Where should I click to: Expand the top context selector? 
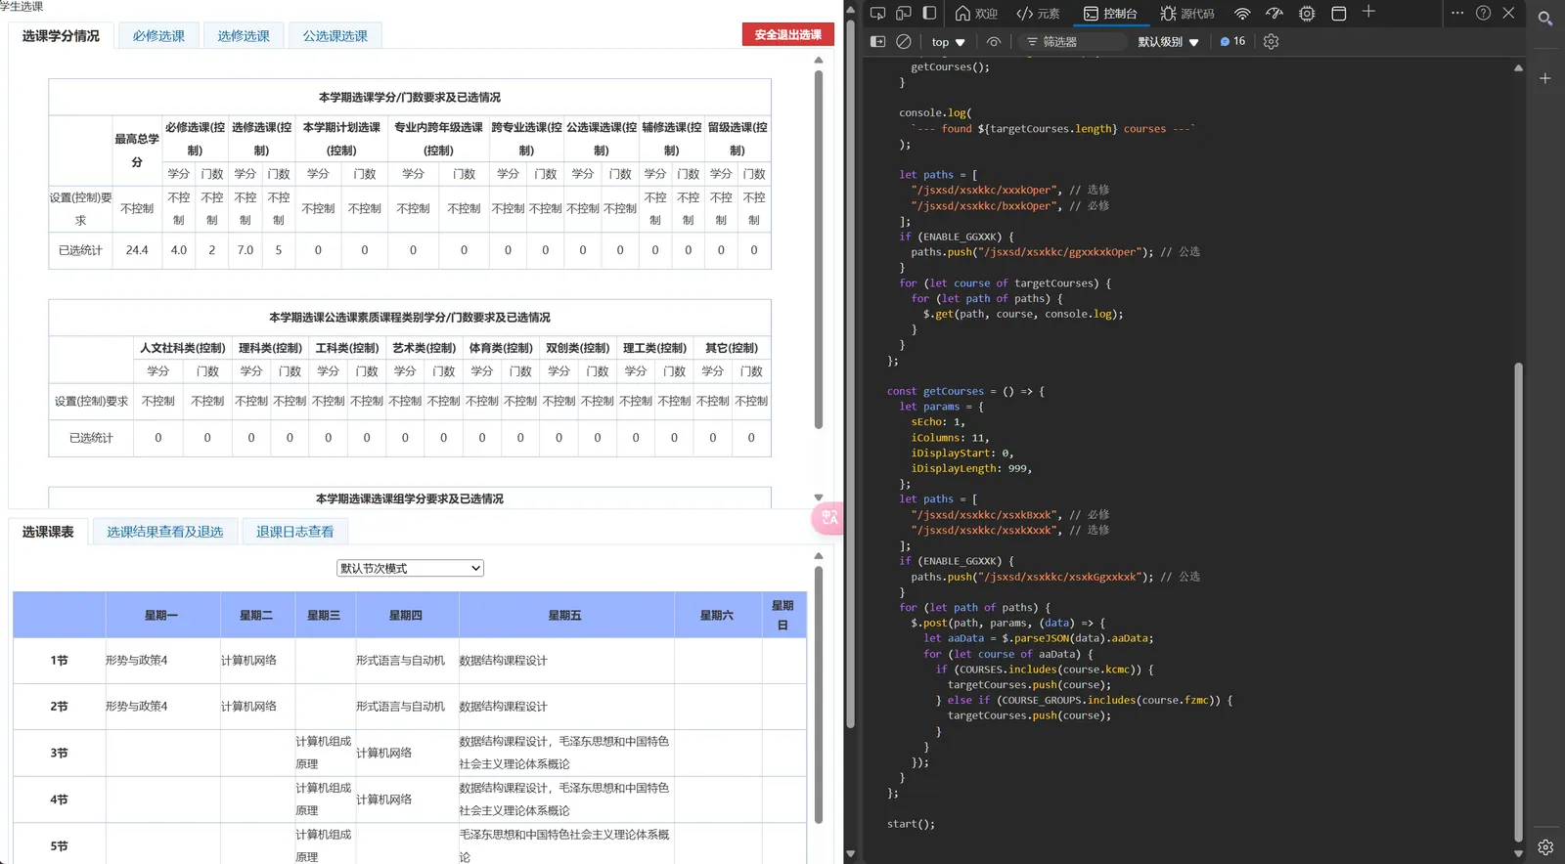[948, 42]
